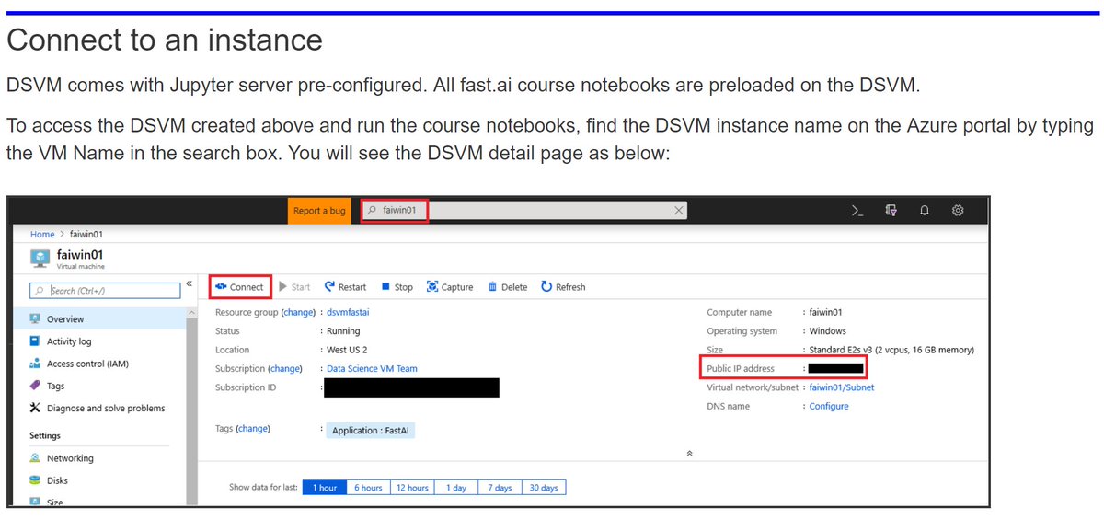Image resolution: width=1104 pixels, height=520 pixels.
Task: Click the faiwin01 virtual machine icon
Action: pyautogui.click(x=40, y=257)
